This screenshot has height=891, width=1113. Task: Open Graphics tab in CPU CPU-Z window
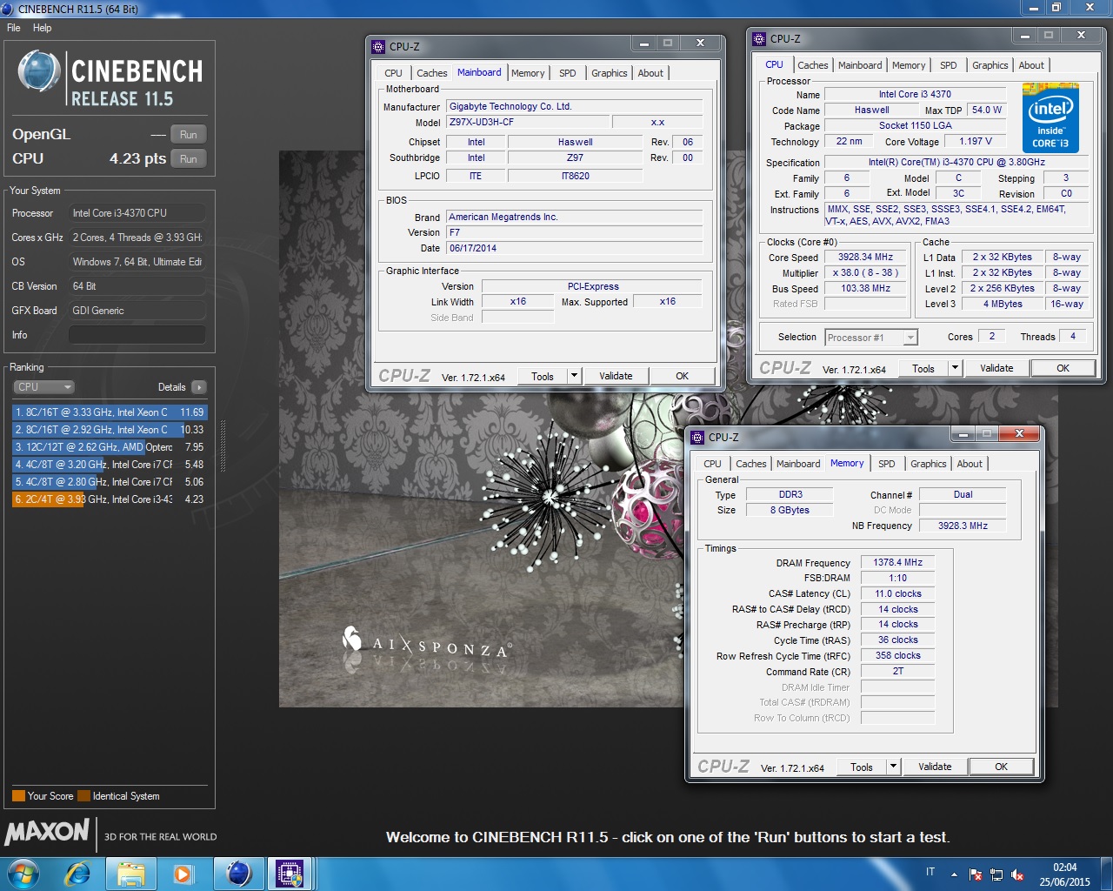click(x=990, y=65)
